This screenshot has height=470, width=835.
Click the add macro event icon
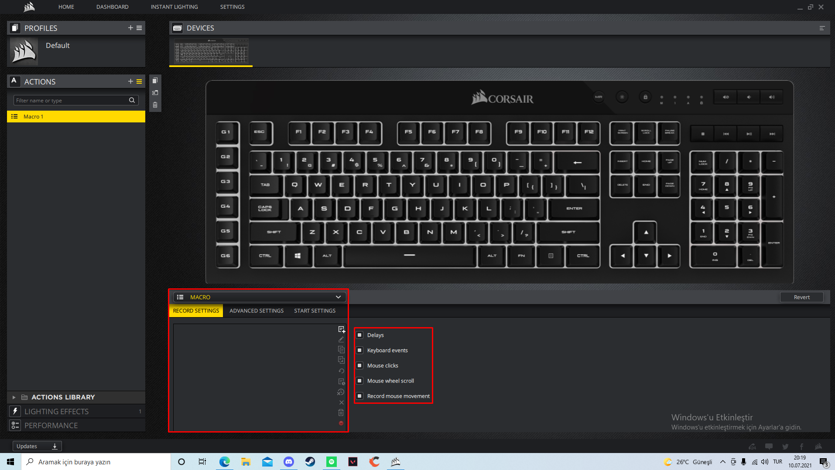click(342, 329)
